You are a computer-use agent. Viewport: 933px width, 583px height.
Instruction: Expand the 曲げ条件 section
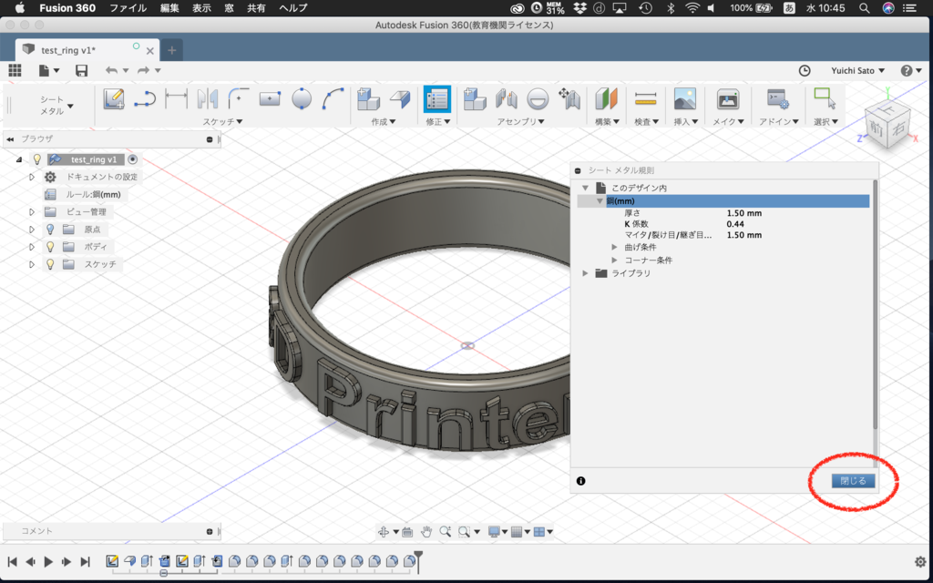615,247
